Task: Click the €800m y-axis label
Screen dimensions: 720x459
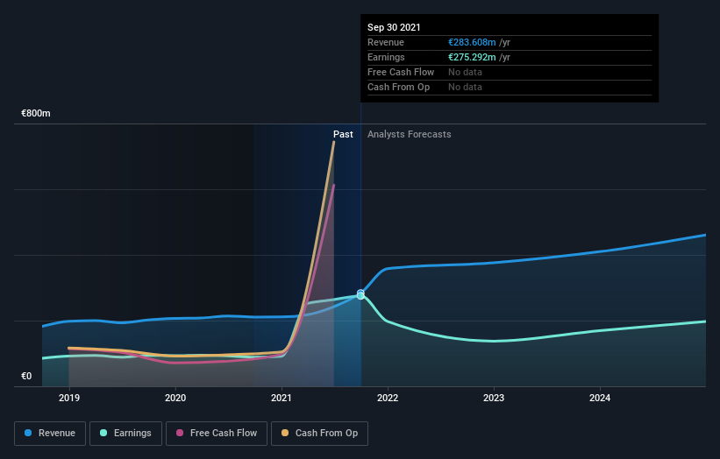Action: tap(36, 113)
